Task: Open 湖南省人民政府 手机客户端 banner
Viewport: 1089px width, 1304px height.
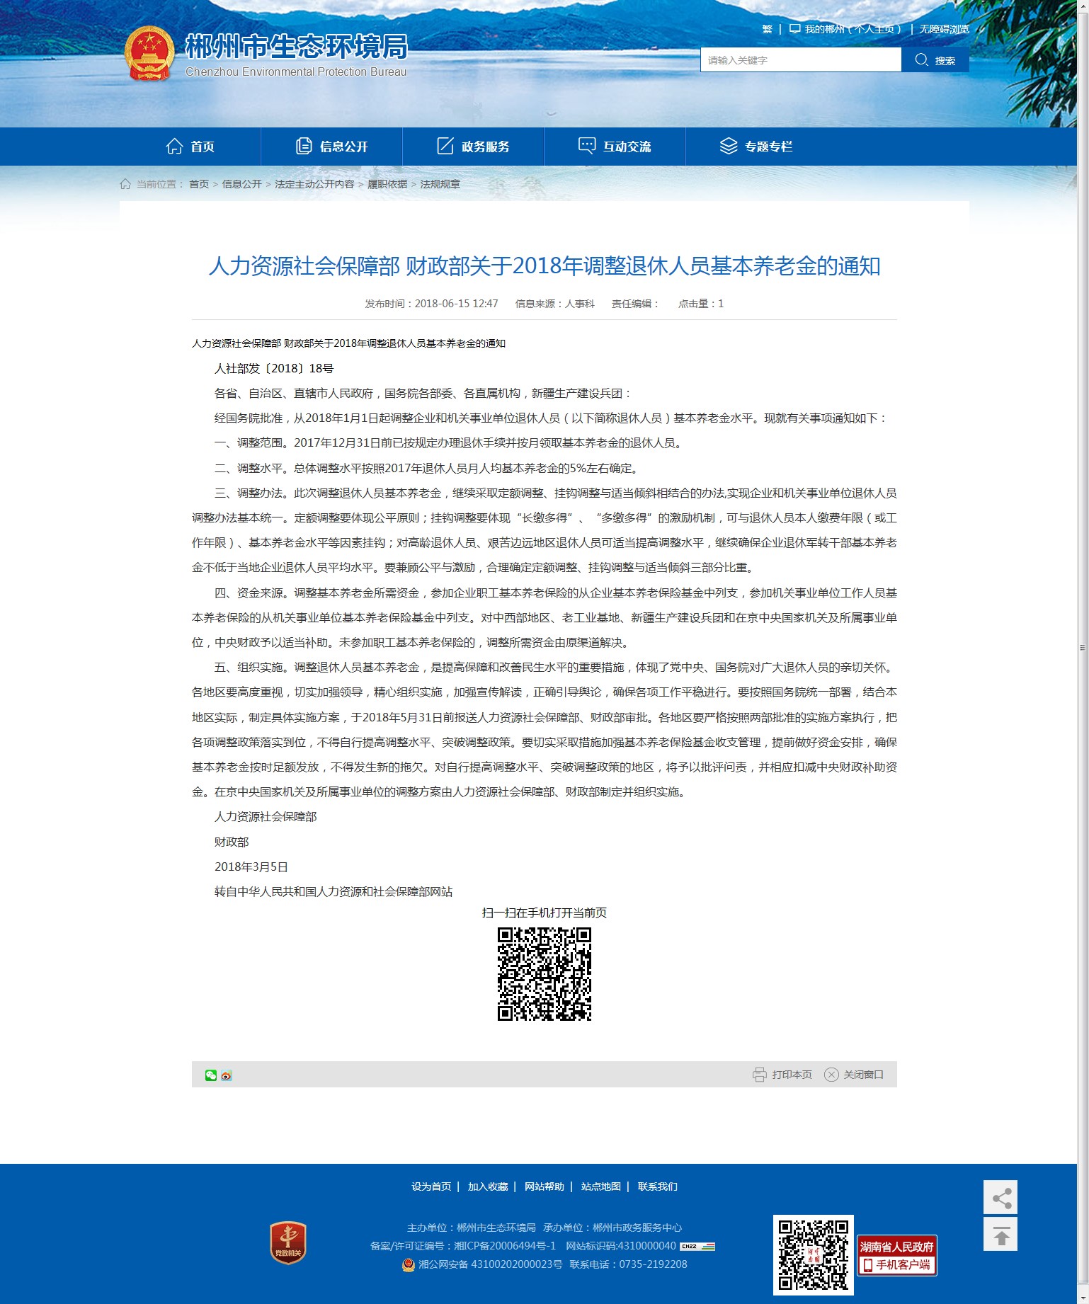Action: pyautogui.click(x=897, y=1255)
